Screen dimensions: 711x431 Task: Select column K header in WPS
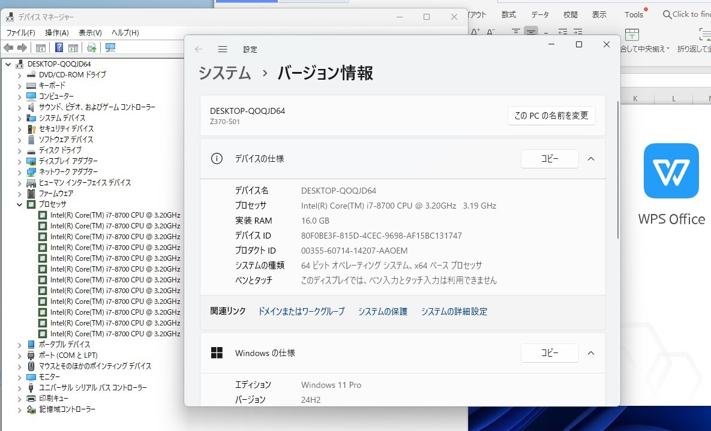coord(635,98)
